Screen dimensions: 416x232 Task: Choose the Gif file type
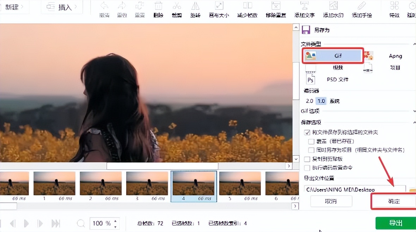pyautogui.click(x=333, y=56)
